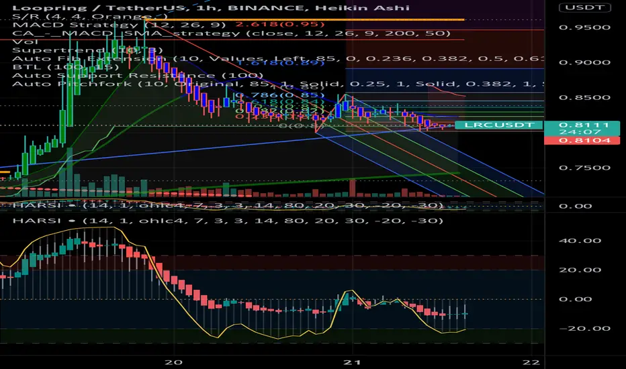Image resolution: width=626 pixels, height=369 pixels.
Task: Click the lower HARSI indicator pane legend
Action: [228, 221]
